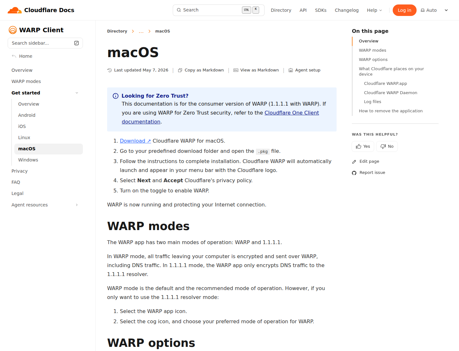Image resolution: width=459 pixels, height=351 pixels.
Task: Click the Agent setup robot icon
Action: [291, 70]
